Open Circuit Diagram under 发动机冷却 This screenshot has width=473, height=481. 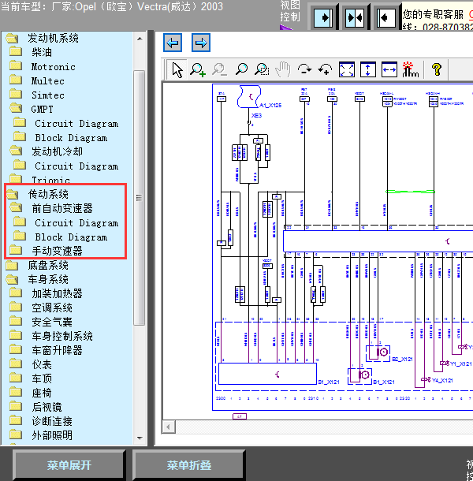76,166
